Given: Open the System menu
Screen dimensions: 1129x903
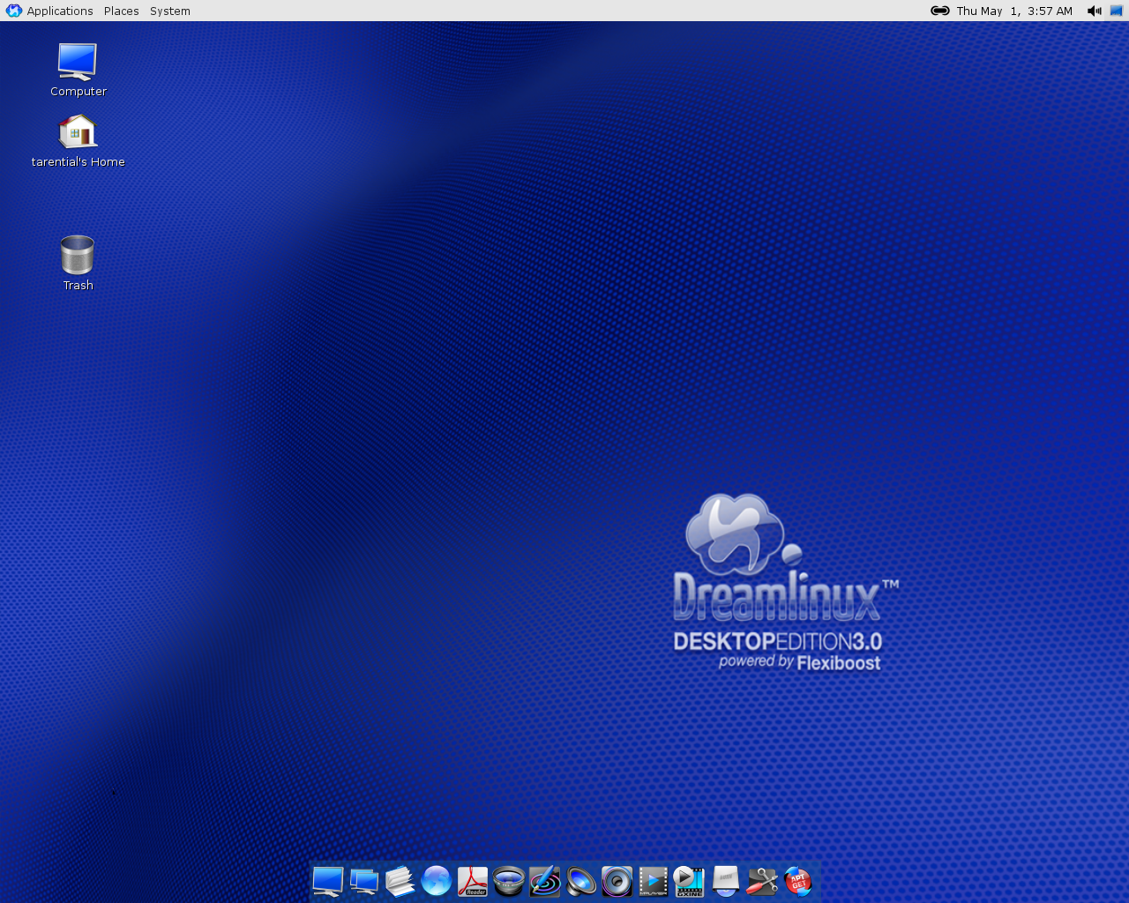Looking at the screenshot, I should point(169,11).
